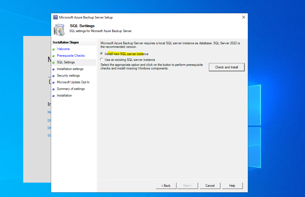Click green status dot beside SQL Settings
Screen dimensions: 305x197
click(53, 63)
